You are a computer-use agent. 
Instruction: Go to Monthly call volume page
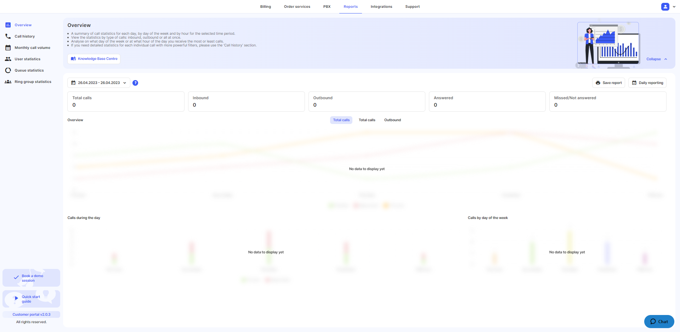33,48
